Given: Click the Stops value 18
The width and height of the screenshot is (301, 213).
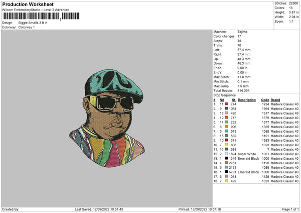Looking at the screenshot, I should (x=239, y=41).
